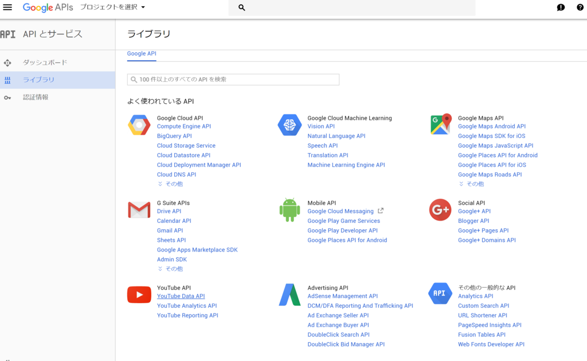Open Vision API link

[x=321, y=127]
